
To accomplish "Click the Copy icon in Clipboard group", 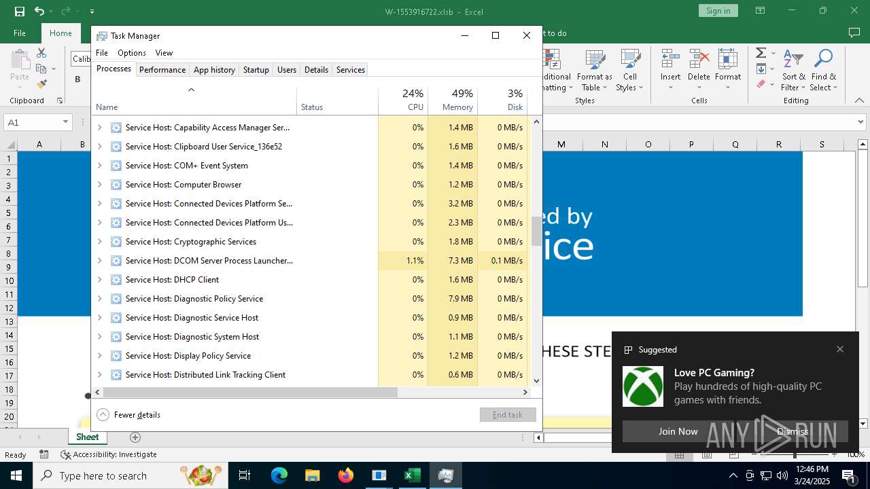I will click(x=41, y=69).
